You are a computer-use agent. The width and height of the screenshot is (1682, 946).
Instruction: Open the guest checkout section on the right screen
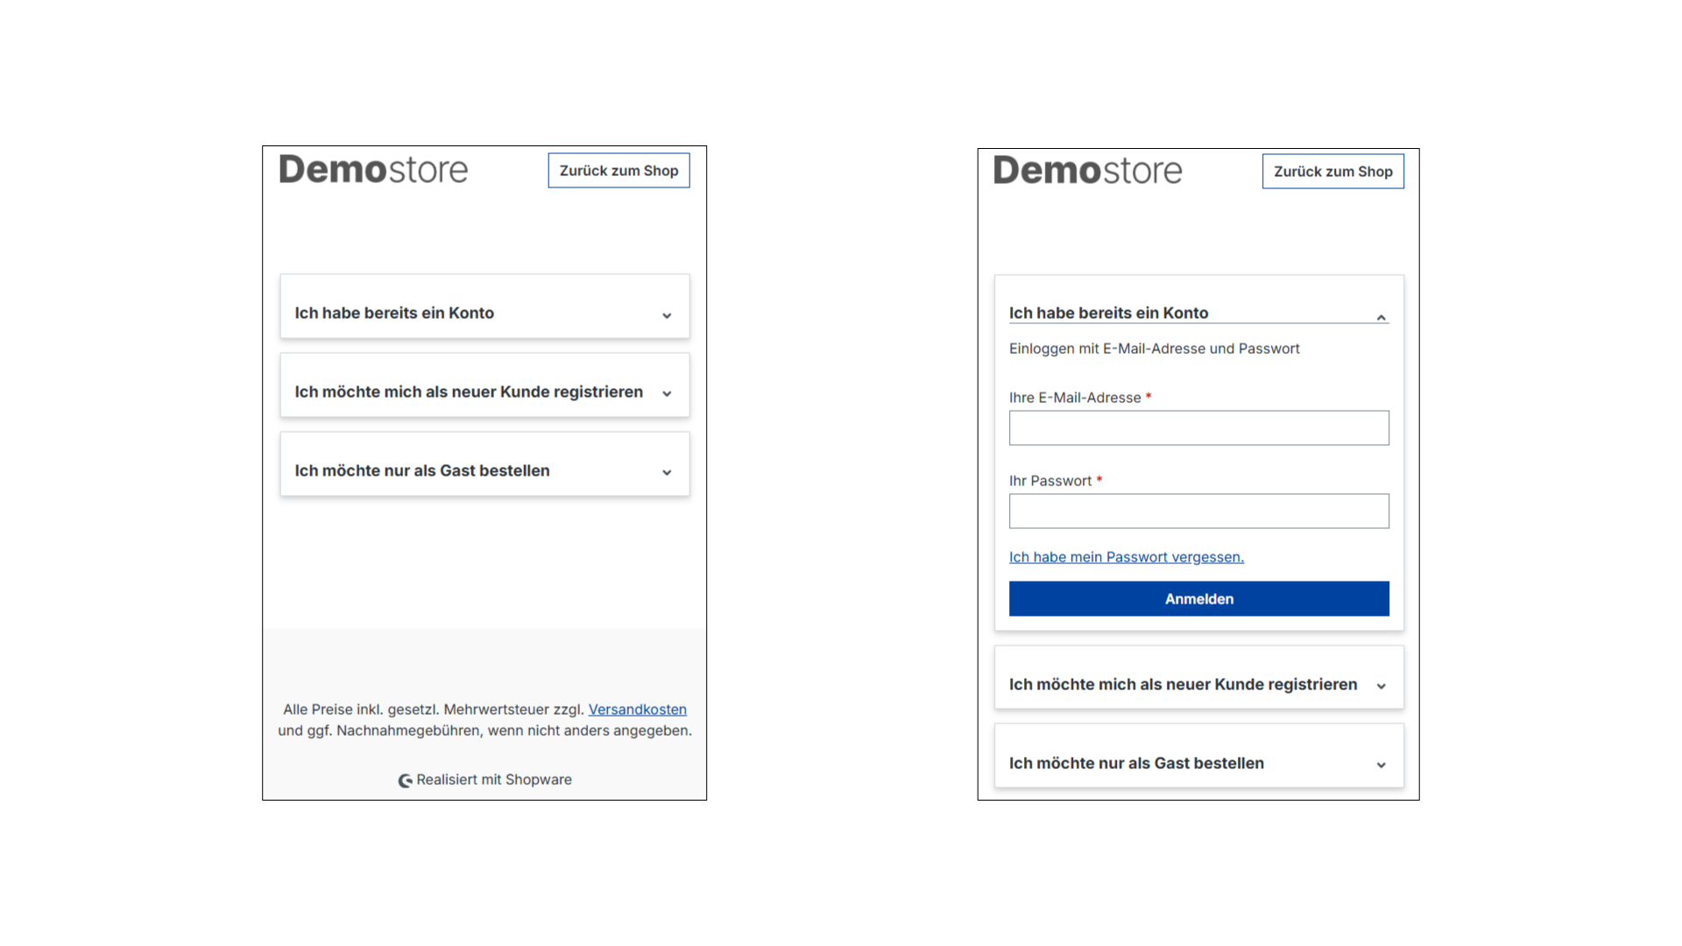pos(1136,763)
